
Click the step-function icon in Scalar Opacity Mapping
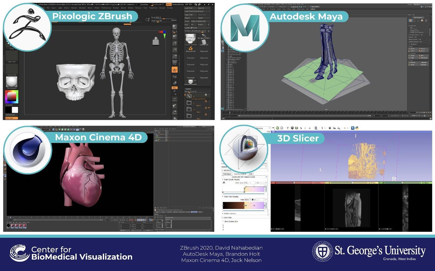pyautogui.click(x=223, y=182)
